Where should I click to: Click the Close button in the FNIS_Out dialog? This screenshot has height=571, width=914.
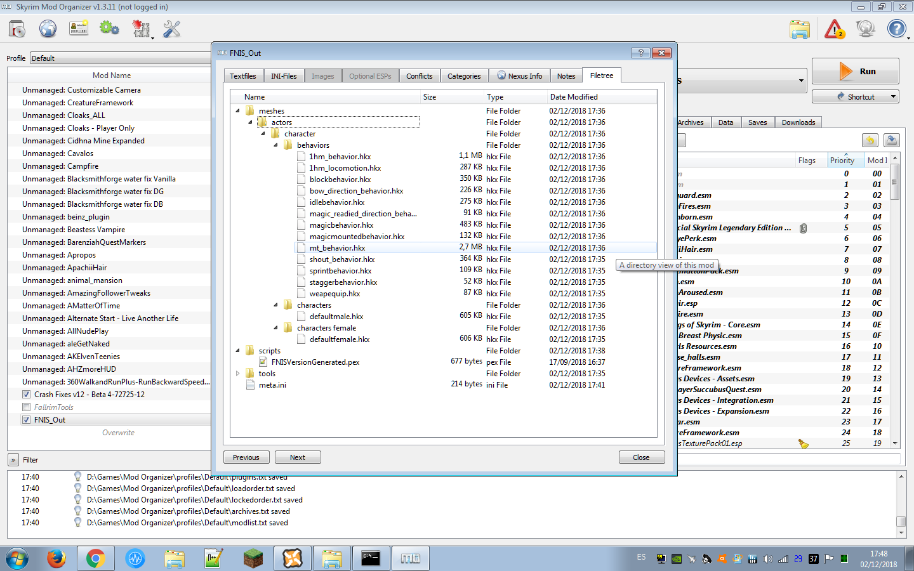[x=642, y=457]
